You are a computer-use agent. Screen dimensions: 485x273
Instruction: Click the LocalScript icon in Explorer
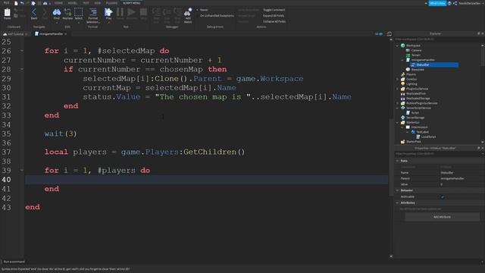(418, 136)
